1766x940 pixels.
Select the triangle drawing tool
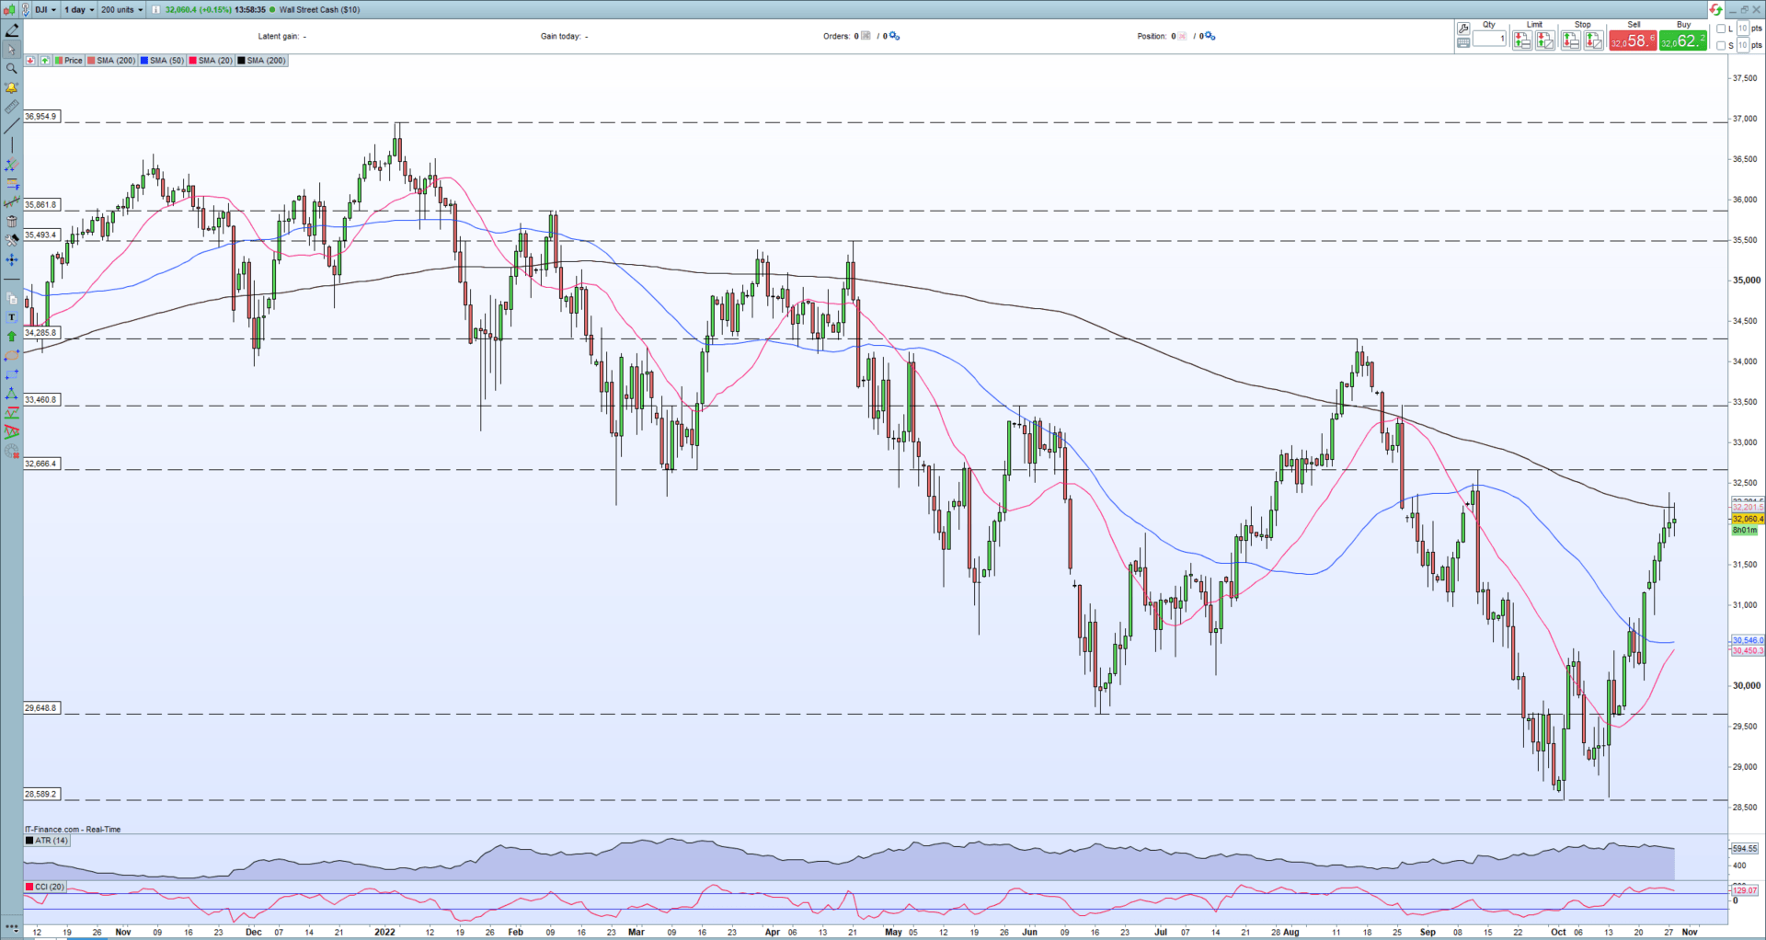click(x=12, y=394)
